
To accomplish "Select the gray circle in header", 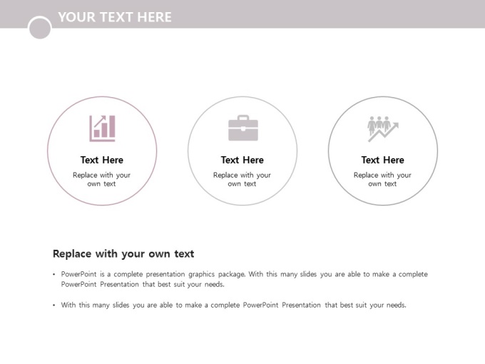I will (x=40, y=28).
